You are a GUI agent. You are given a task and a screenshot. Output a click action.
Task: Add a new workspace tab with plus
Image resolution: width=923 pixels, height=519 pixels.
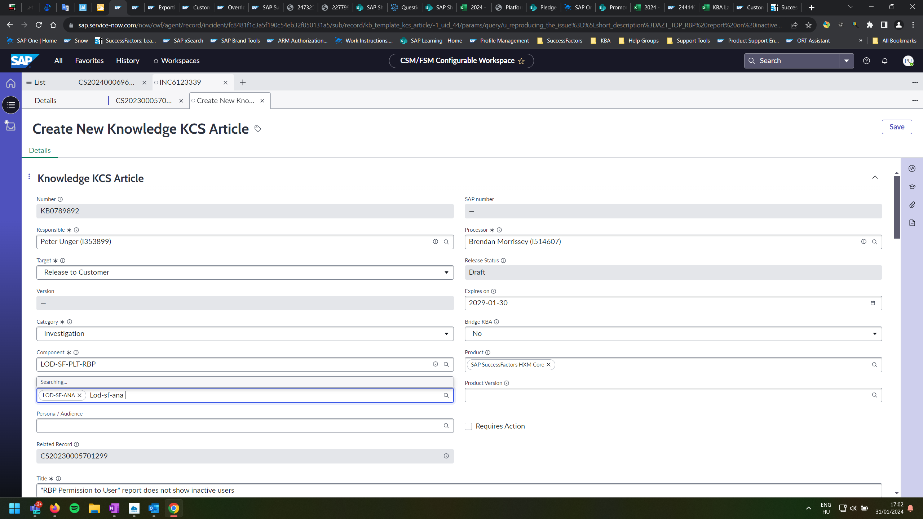[243, 83]
